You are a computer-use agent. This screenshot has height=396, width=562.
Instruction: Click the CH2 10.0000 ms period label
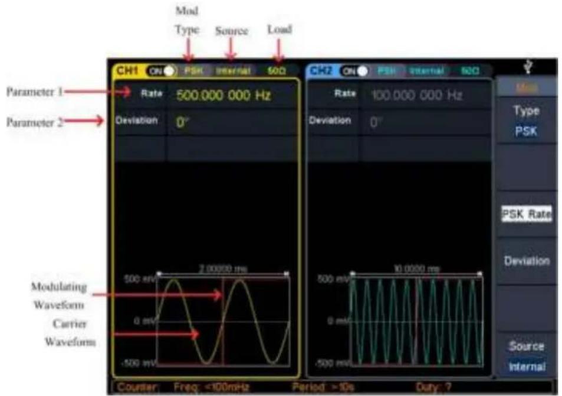coord(417,269)
